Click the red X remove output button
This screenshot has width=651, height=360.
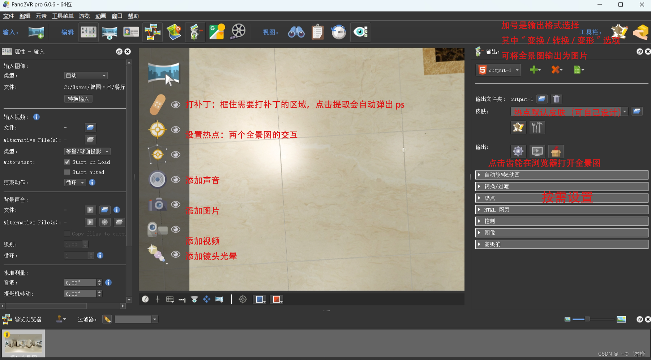coord(557,70)
